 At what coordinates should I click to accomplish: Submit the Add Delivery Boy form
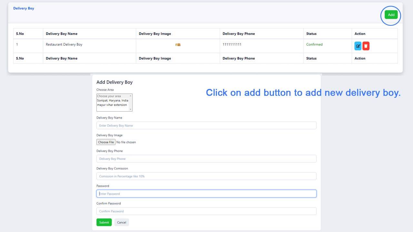point(104,222)
